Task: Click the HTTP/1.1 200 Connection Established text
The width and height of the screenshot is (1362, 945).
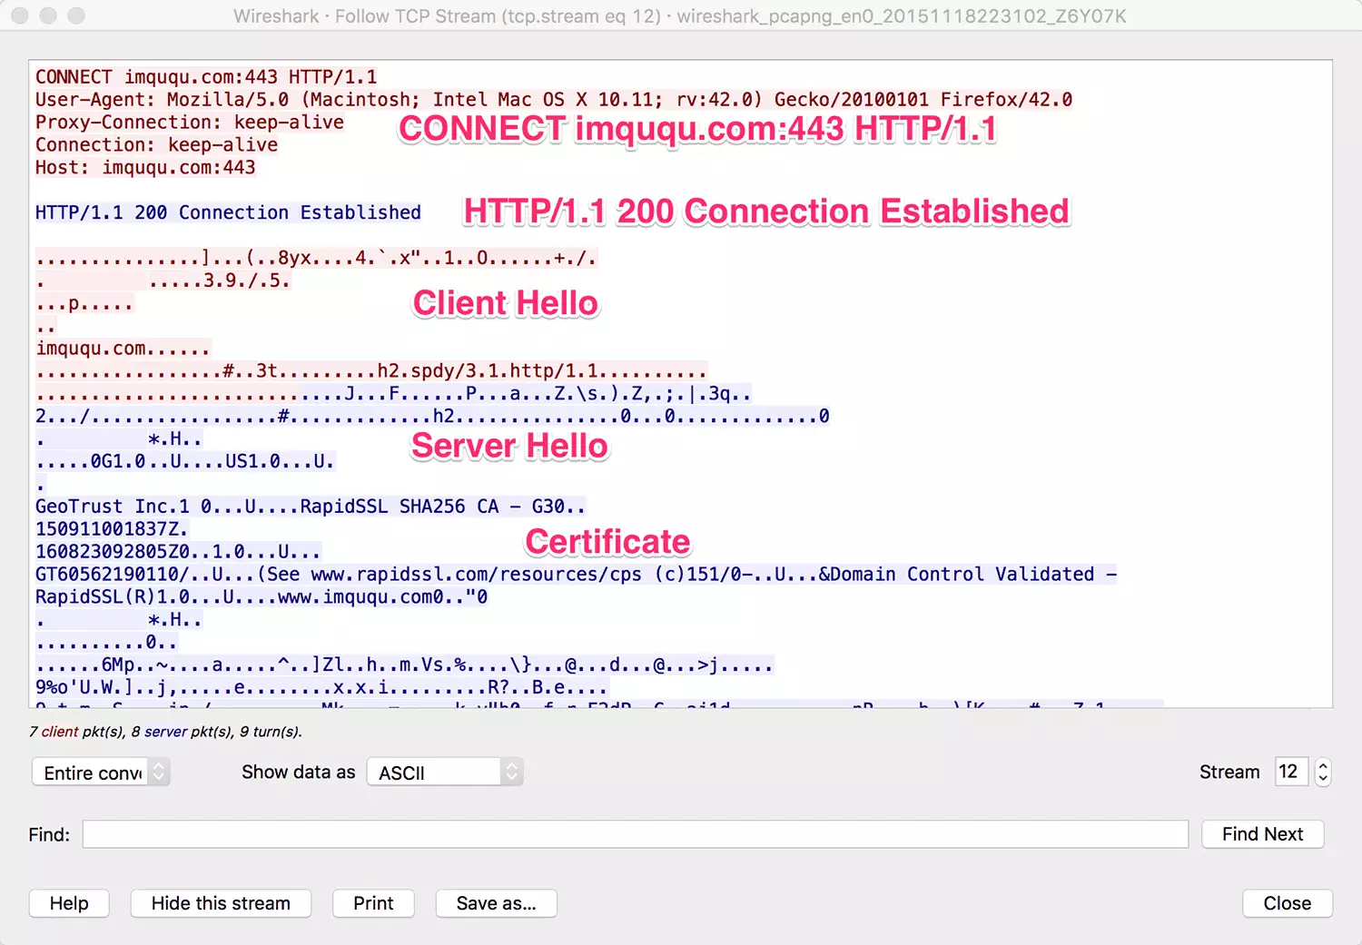Action: (x=227, y=212)
